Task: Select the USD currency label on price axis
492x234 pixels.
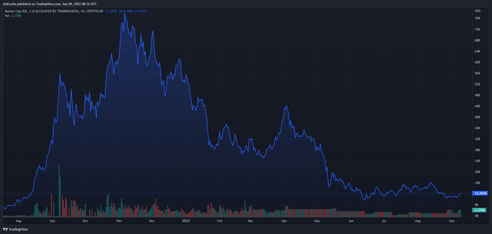Action: click(x=478, y=11)
